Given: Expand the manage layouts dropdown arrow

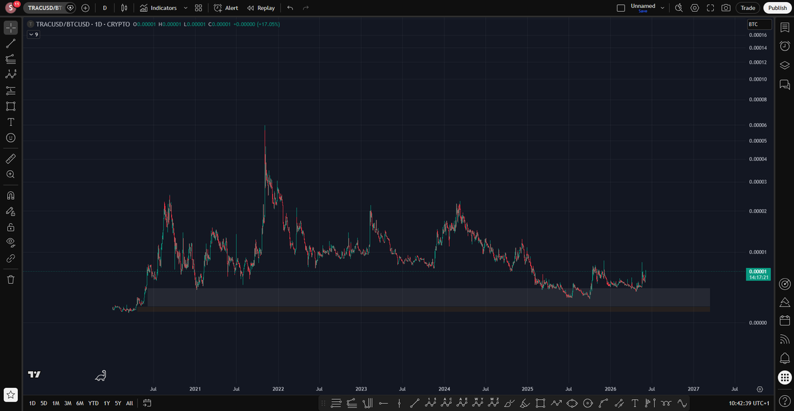Looking at the screenshot, I should pos(662,8).
